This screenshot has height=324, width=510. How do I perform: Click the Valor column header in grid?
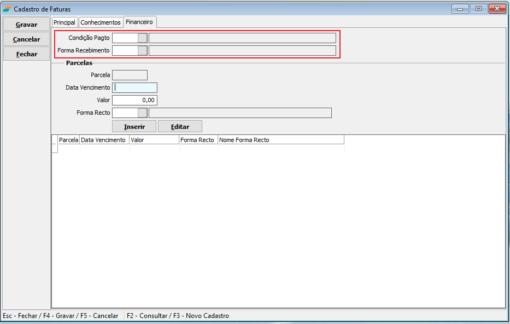tap(154, 140)
